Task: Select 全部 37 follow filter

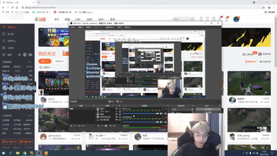Action: point(45,61)
